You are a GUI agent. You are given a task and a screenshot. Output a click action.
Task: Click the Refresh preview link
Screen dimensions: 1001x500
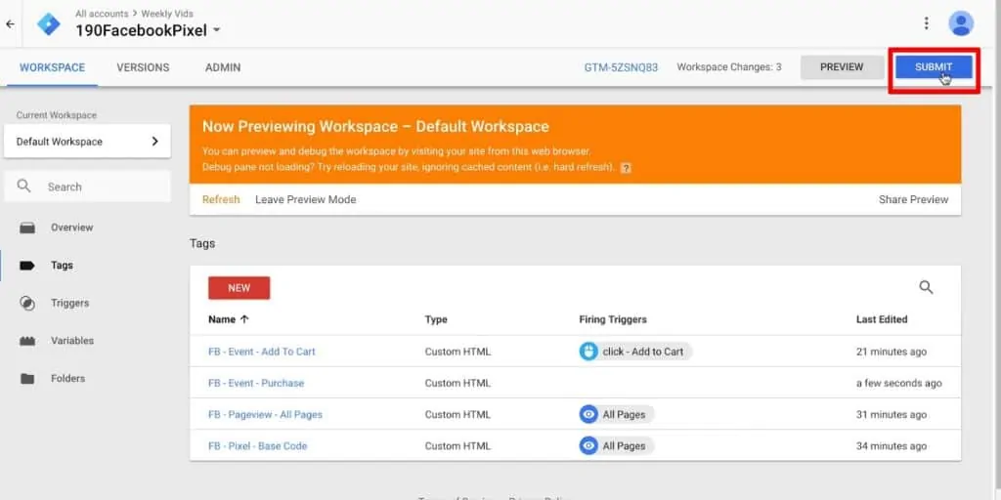tap(221, 199)
